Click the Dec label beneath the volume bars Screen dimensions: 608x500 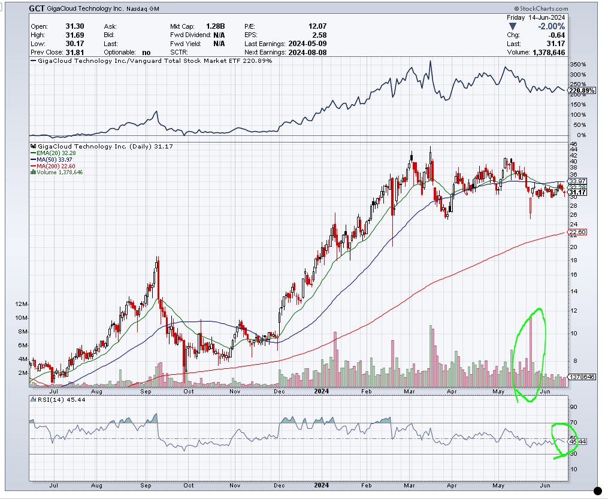coord(279,392)
